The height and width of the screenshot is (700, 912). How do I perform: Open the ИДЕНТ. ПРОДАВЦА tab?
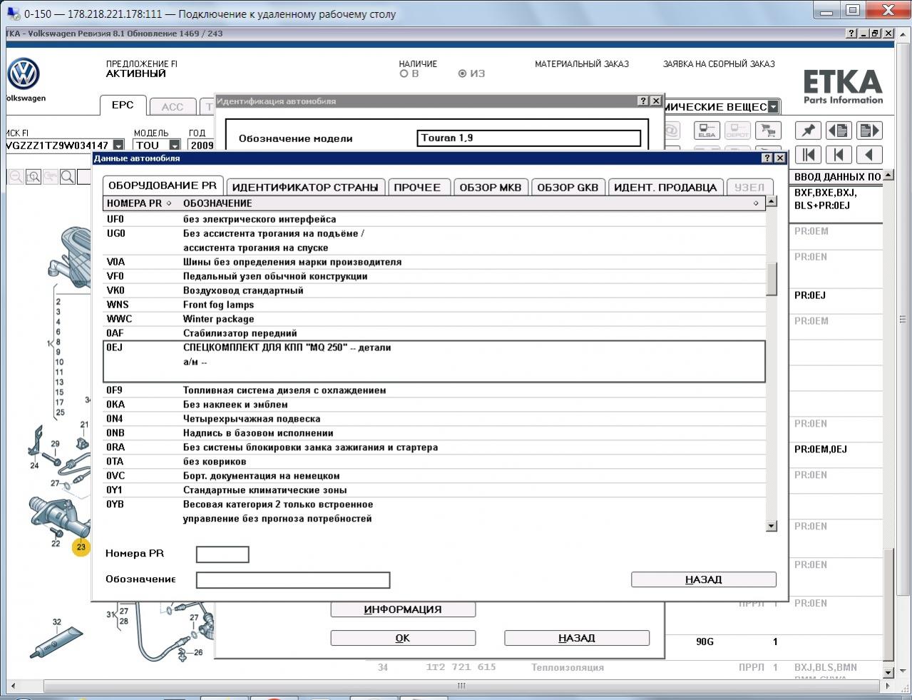(x=665, y=187)
